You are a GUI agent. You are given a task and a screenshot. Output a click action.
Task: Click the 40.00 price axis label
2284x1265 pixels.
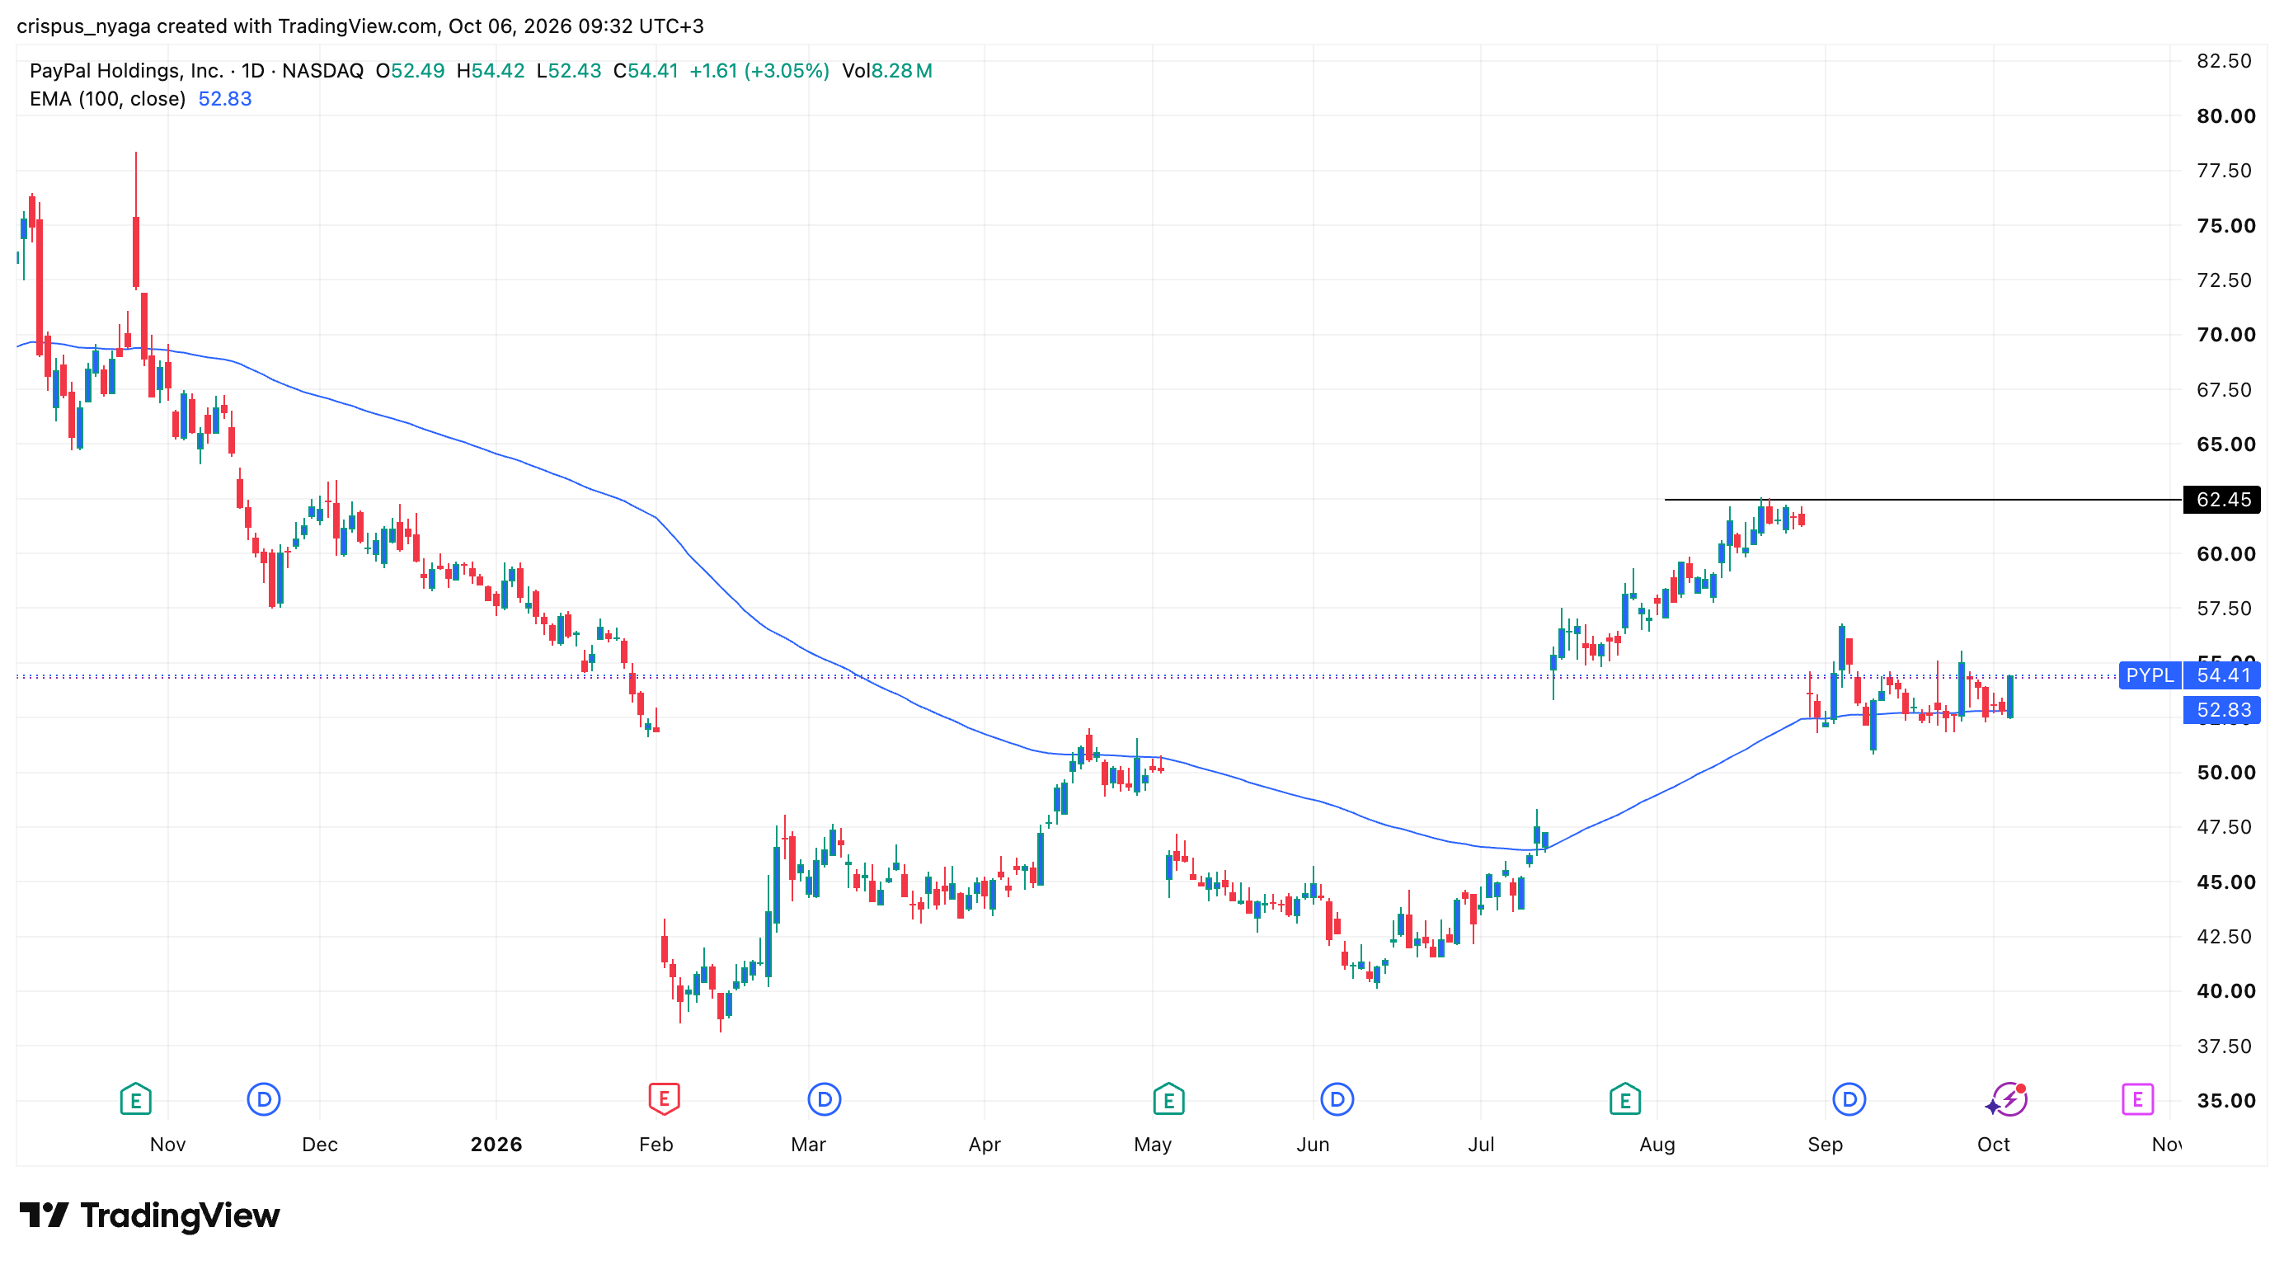point(2225,990)
